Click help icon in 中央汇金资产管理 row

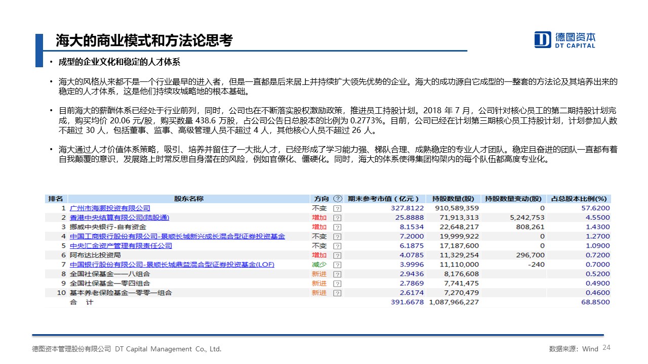tap(338, 246)
